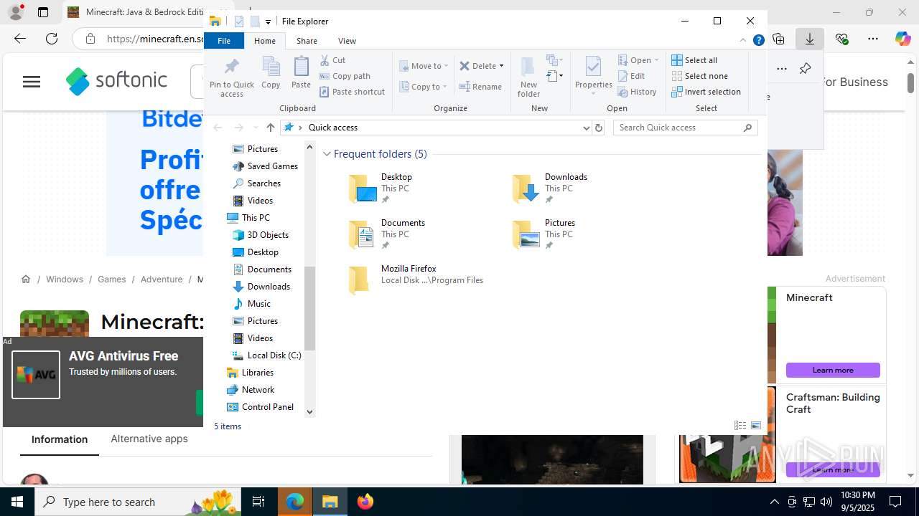
Task: Collapse the ribbon with the chevron
Action: [x=743, y=41]
